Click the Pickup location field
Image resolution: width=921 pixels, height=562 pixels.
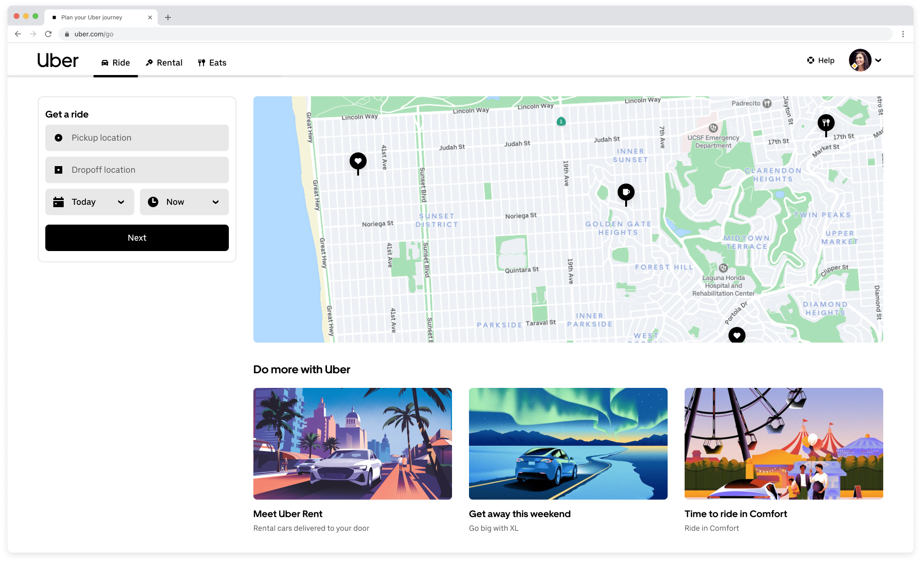[137, 138]
